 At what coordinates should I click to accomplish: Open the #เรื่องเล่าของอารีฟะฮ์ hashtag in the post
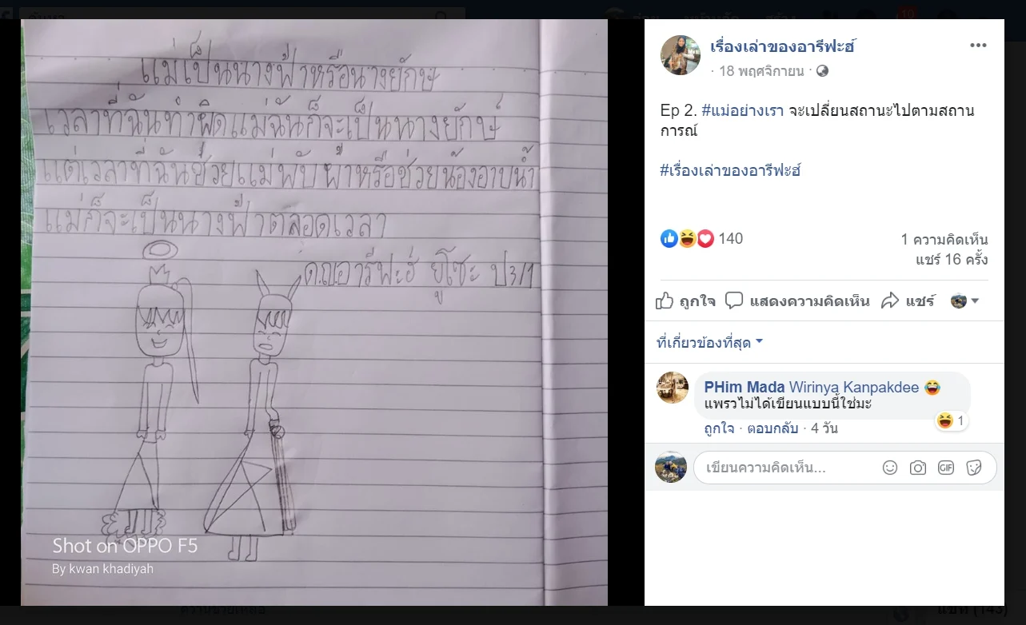(x=731, y=170)
